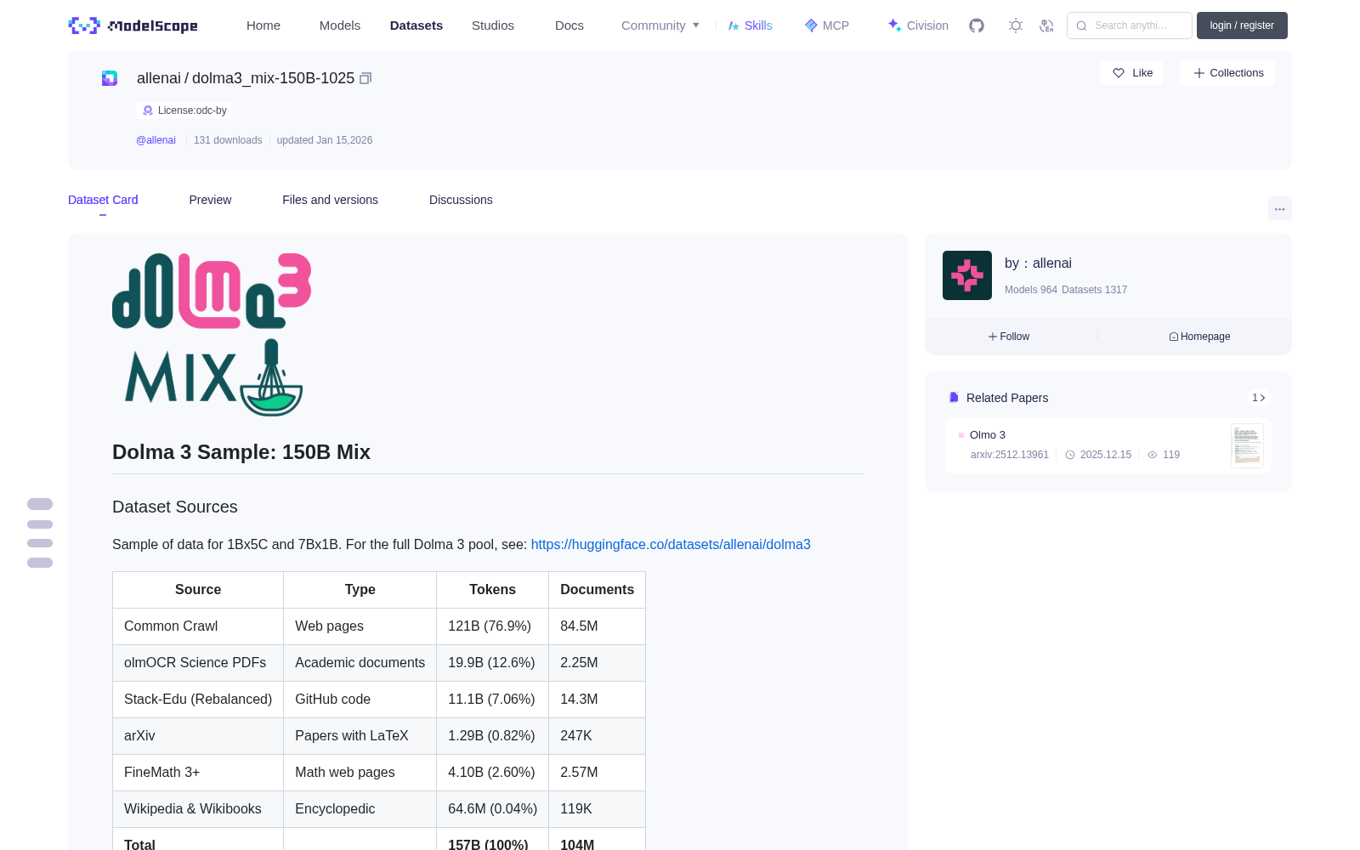The height and width of the screenshot is (850, 1360).
Task: Open Models in navigation
Action: click(340, 25)
